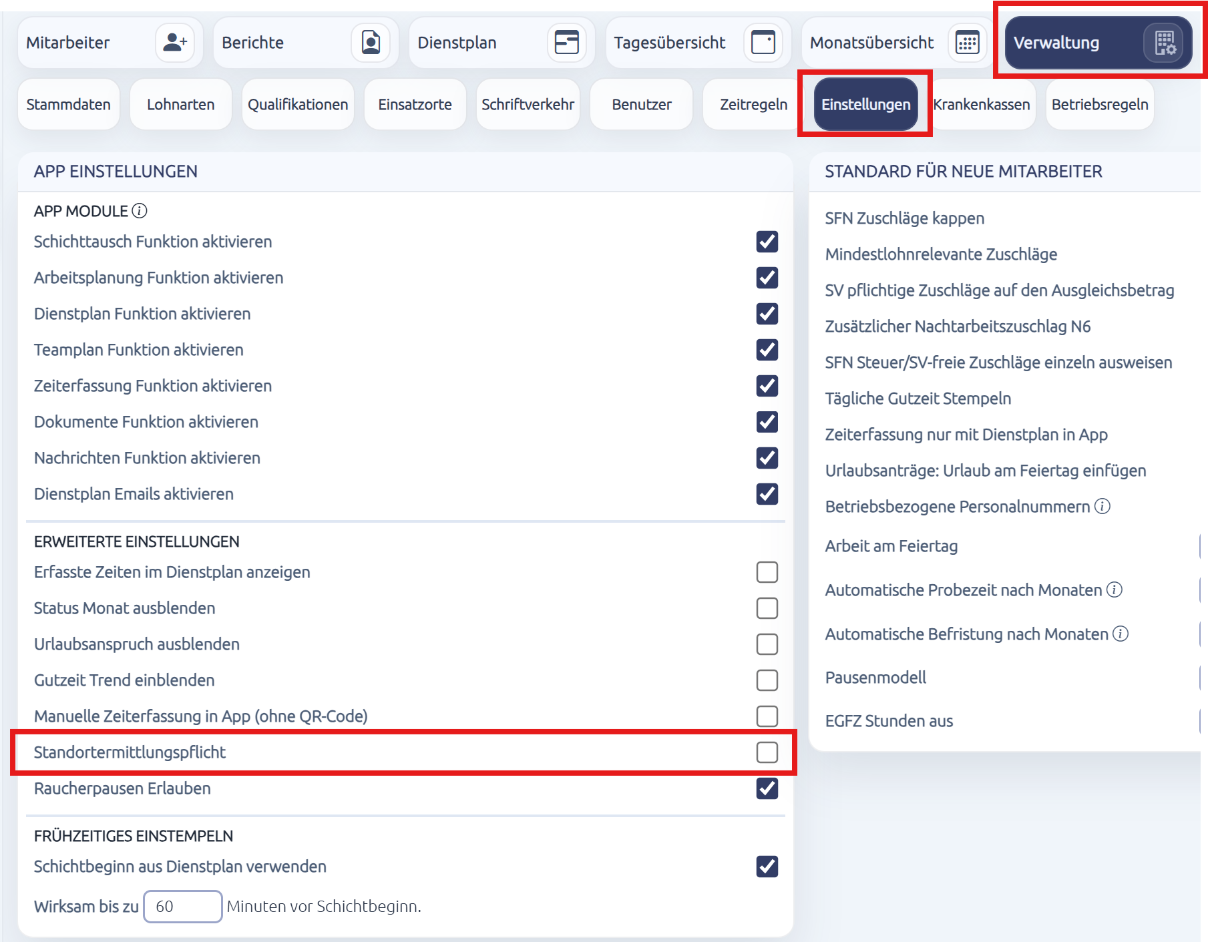Screen dimensions: 1208x942
Task: Open the Stammdaten section
Action: pos(69,105)
